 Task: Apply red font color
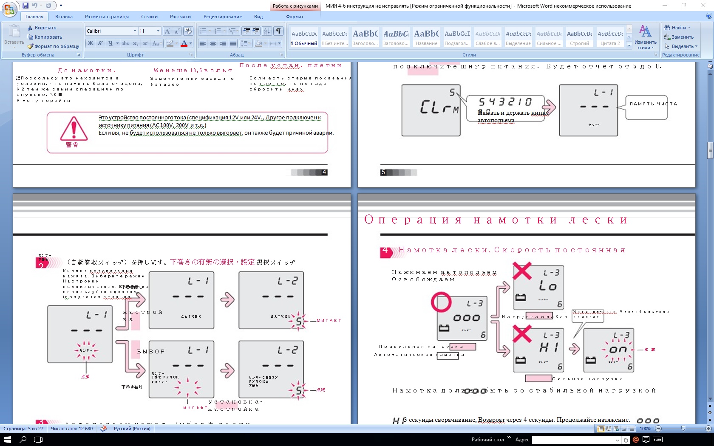[x=184, y=43]
